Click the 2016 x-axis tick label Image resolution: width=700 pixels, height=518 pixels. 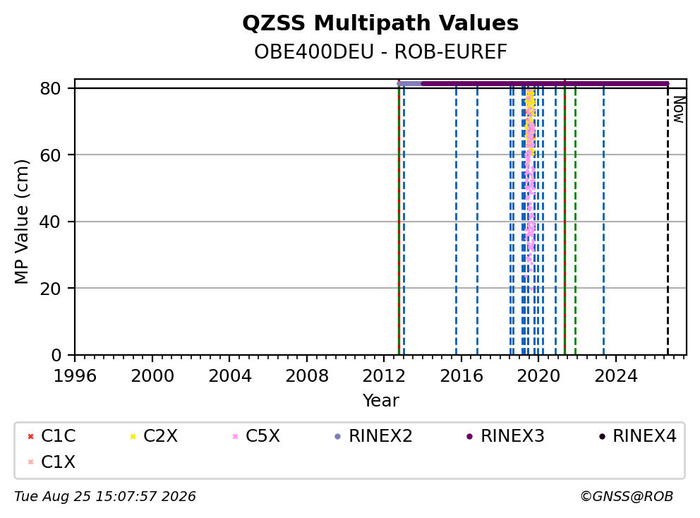point(461,376)
